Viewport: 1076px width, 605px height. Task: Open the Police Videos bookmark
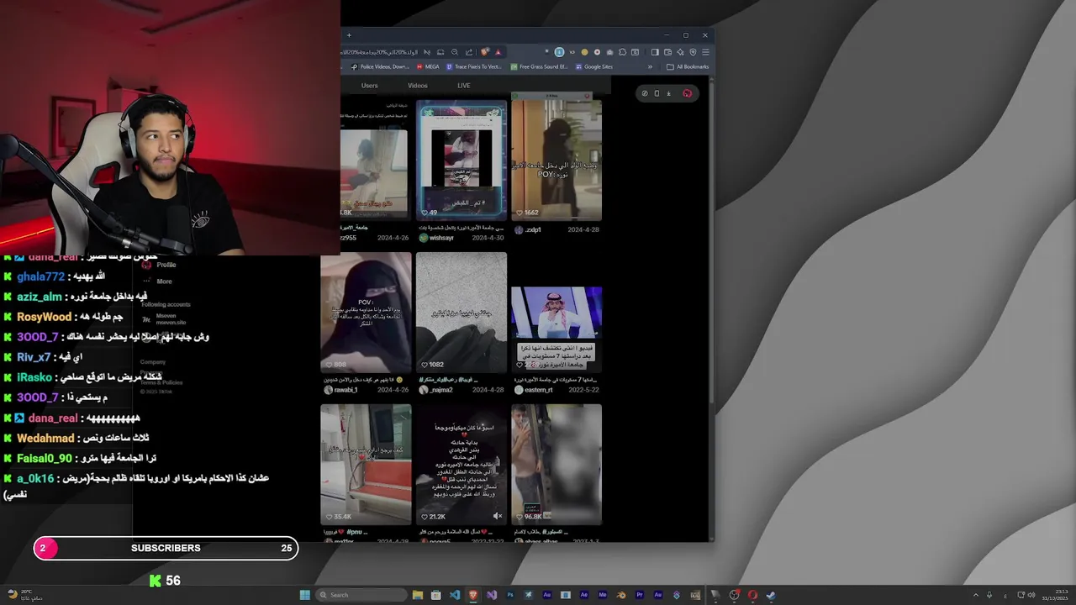(379, 66)
